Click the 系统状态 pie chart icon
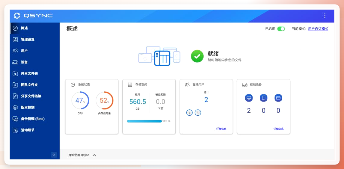This screenshot has height=169, width=344. pos(73,84)
